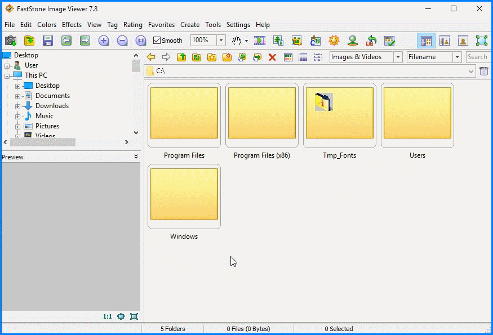Collapse the Preview panel with double chevron
Viewport: 493px width, 335px height.
click(x=136, y=157)
